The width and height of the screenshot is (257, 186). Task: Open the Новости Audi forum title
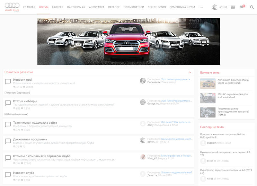22,80
